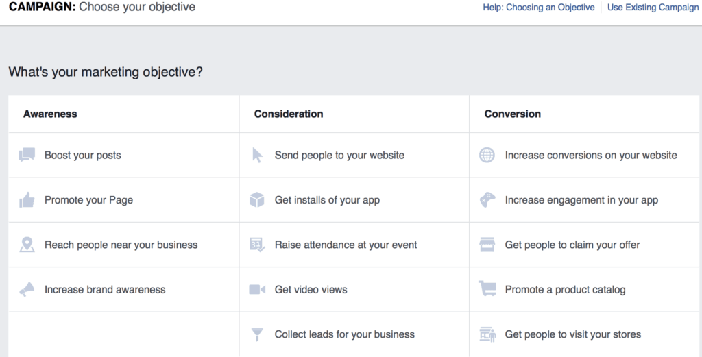This screenshot has width=702, height=357.
Task: Click the cursor arrow icon for website traffic
Action: (257, 156)
